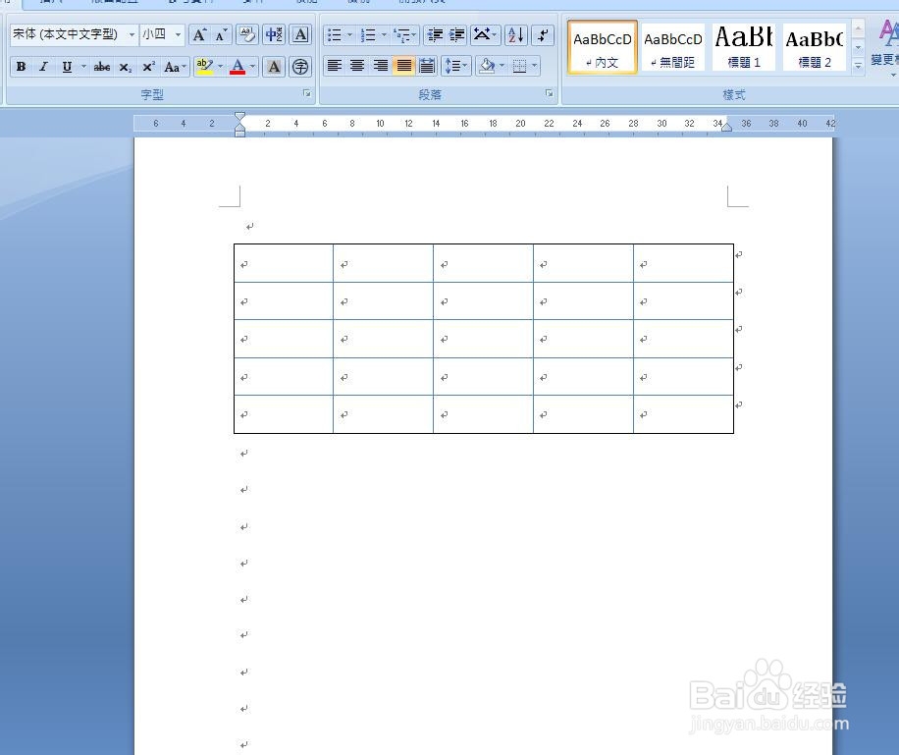Apply borders button

[519, 66]
